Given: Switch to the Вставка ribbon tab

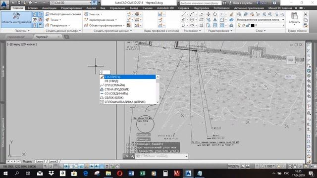Looking at the screenshot, I should point(33,8).
